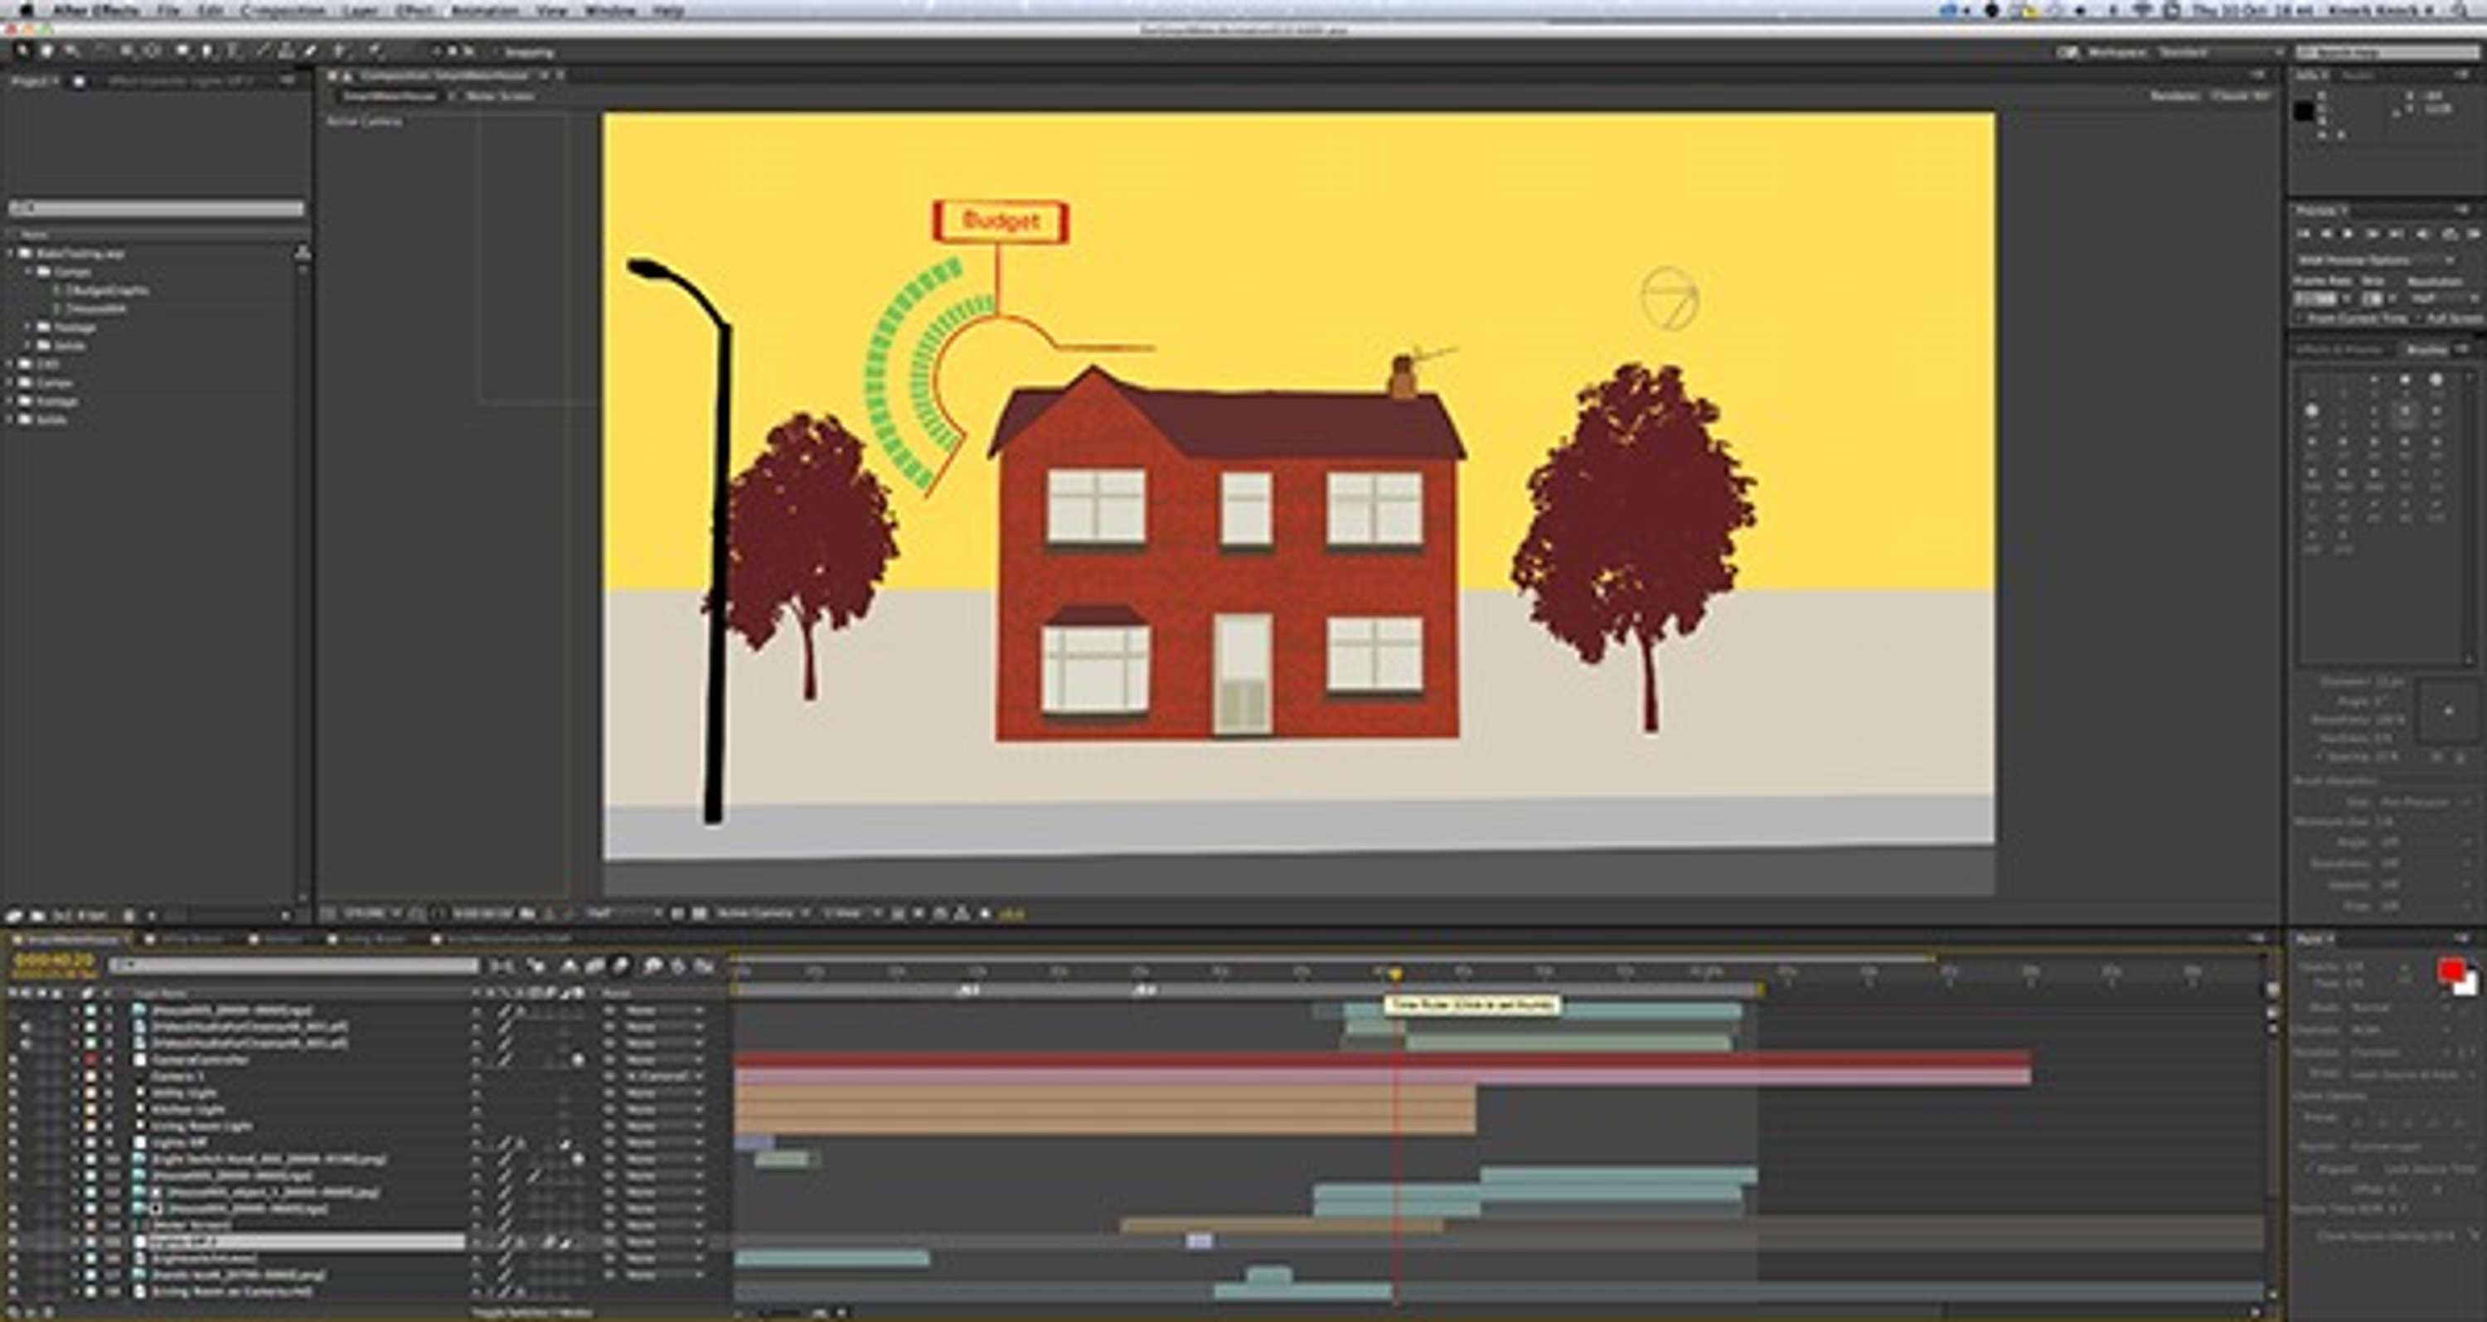Jump to first frame in Preview panel
Screen dimensions: 2487x1322
(x=2303, y=234)
